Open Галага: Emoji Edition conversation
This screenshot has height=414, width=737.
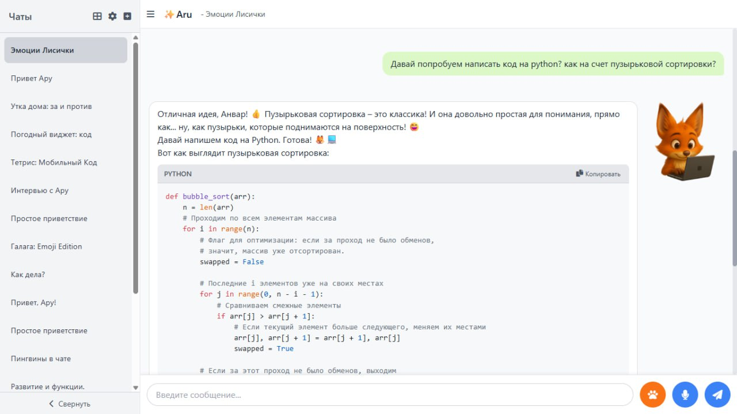point(47,246)
